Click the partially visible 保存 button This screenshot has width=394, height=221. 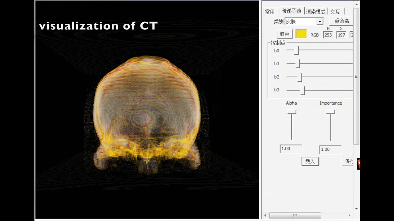point(348,162)
